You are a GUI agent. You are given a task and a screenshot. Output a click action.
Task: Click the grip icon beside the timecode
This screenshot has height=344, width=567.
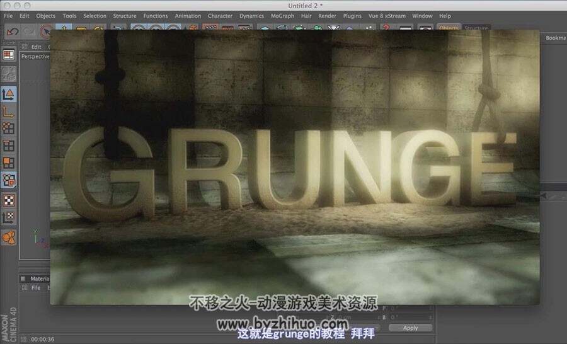coord(24,340)
